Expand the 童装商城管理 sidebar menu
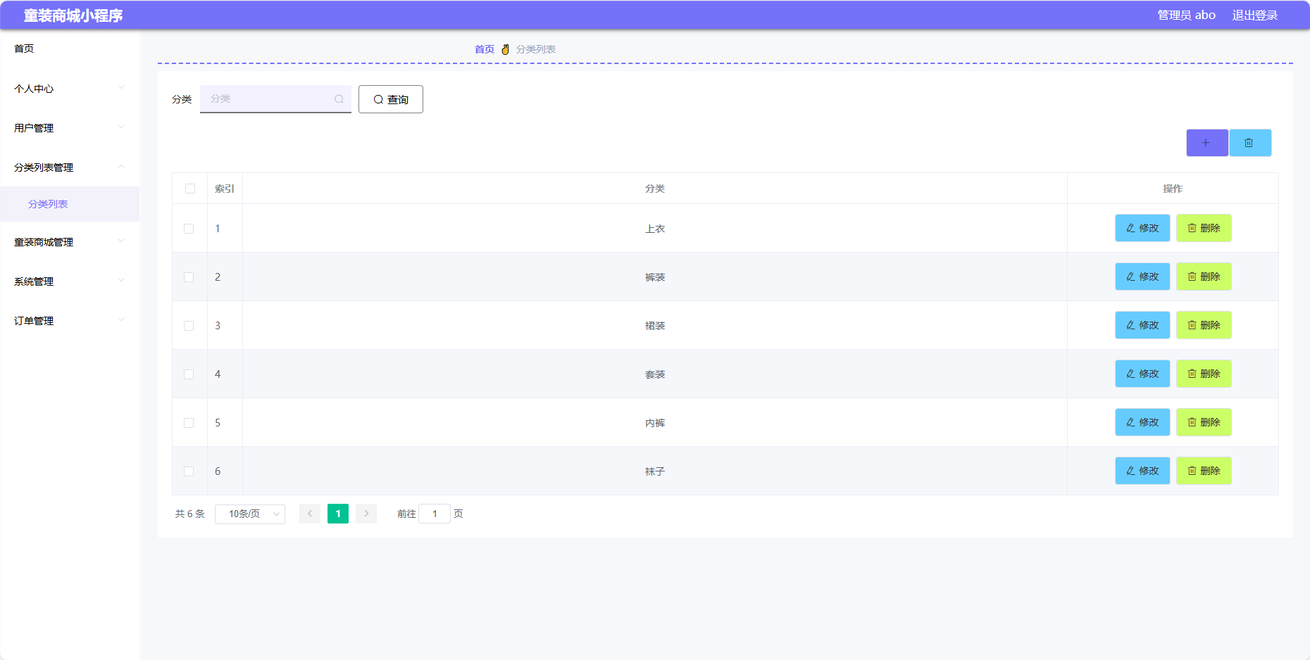The width and height of the screenshot is (1310, 660). click(70, 242)
